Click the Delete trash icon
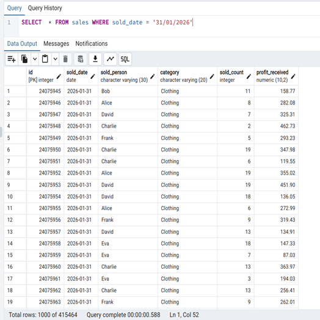320x320 pixels. click(x=65, y=59)
